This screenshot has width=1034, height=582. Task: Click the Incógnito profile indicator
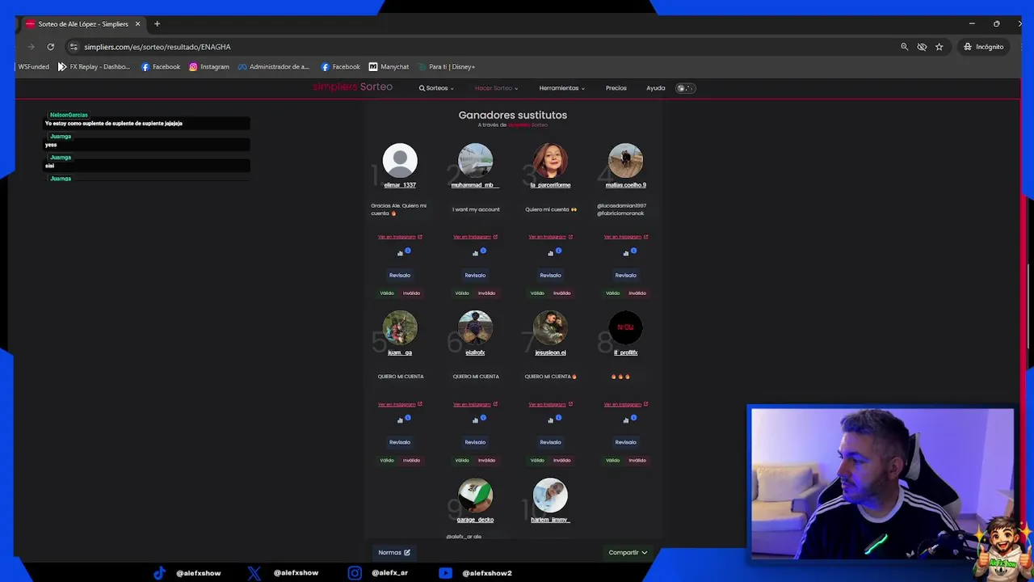[983, 47]
